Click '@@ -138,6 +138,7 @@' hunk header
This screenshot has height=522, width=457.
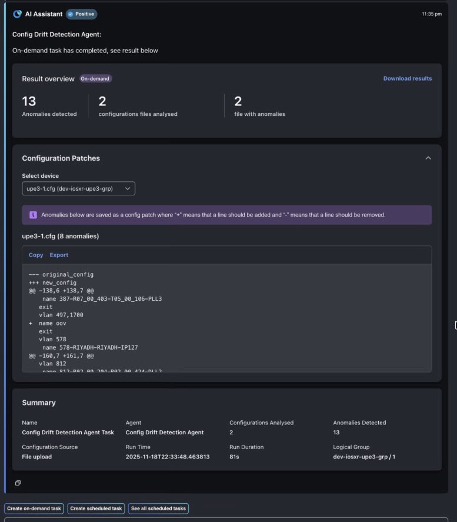coord(61,291)
